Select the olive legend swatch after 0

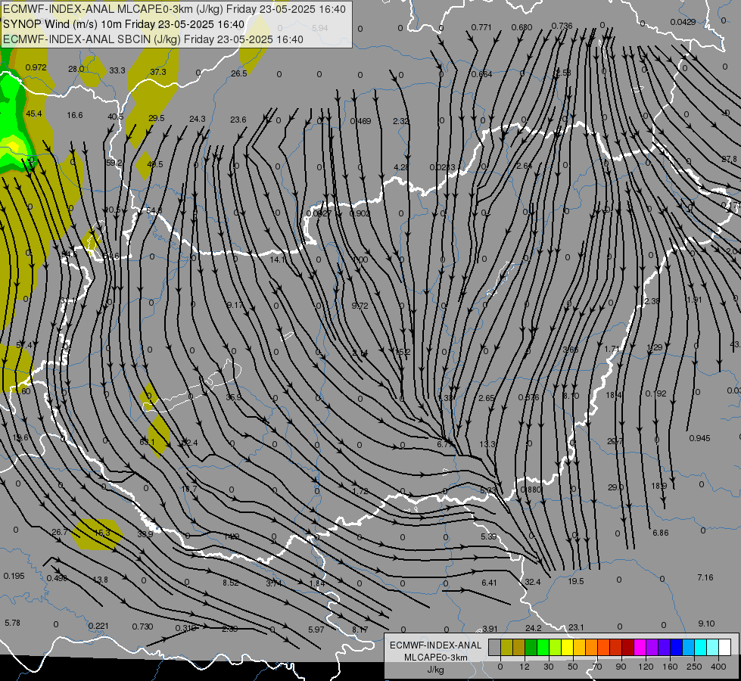(506, 648)
